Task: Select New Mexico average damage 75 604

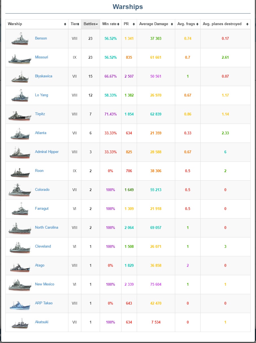Action: click(156, 284)
